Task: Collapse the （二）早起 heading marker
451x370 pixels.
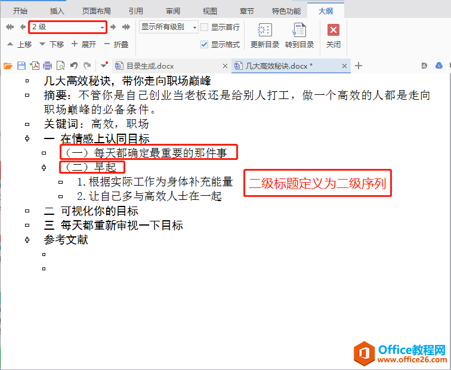Action: click(44, 168)
